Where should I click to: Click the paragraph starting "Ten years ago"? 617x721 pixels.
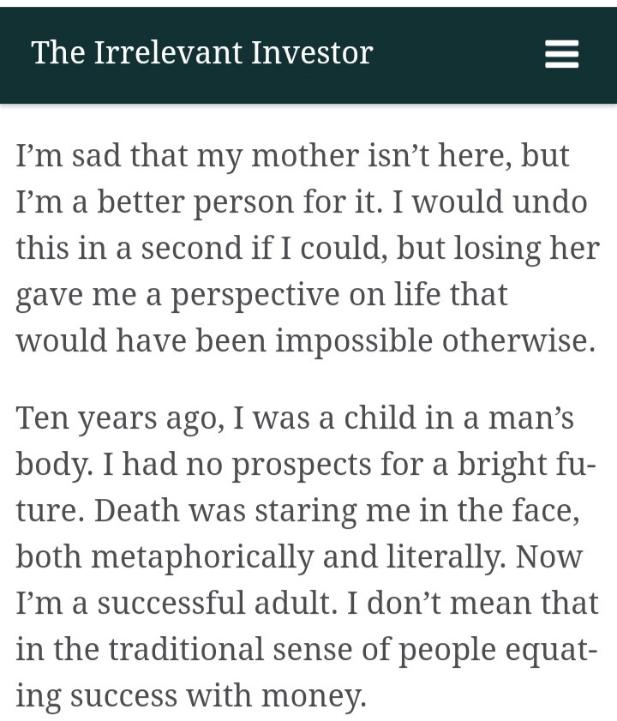[307, 556]
